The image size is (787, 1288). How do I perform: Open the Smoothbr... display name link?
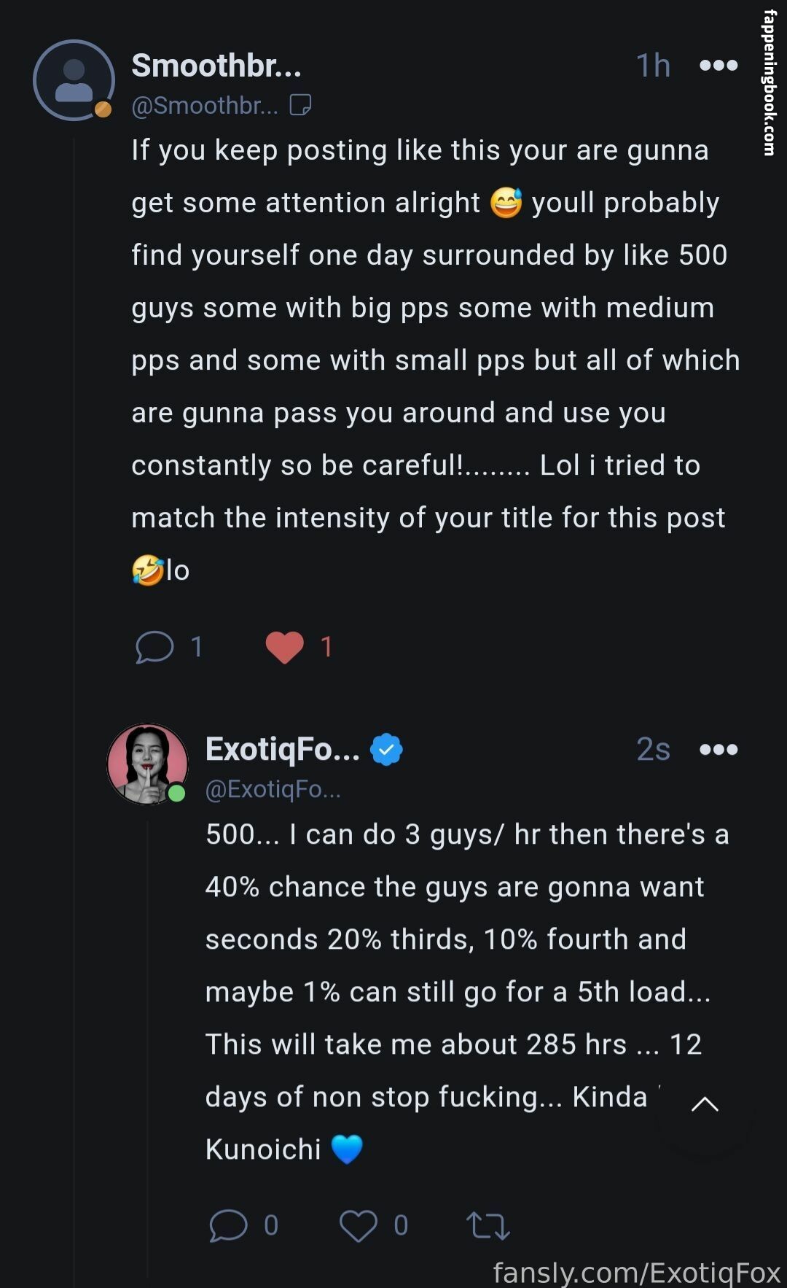216,66
